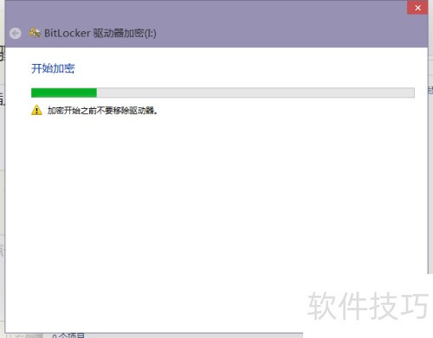Click the yellow warning triangle icon
433x338 pixels.
pos(36,110)
